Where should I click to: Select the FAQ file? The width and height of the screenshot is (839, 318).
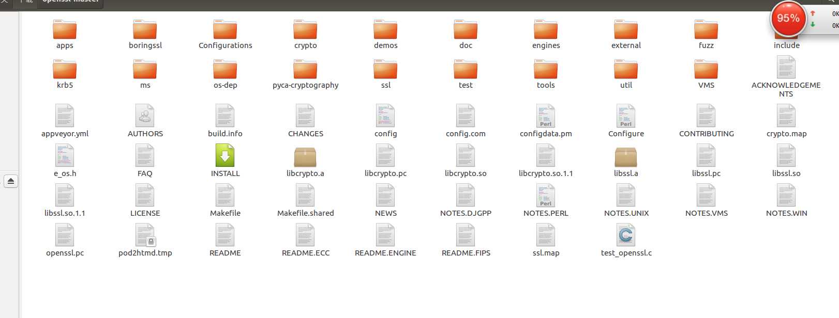click(145, 155)
